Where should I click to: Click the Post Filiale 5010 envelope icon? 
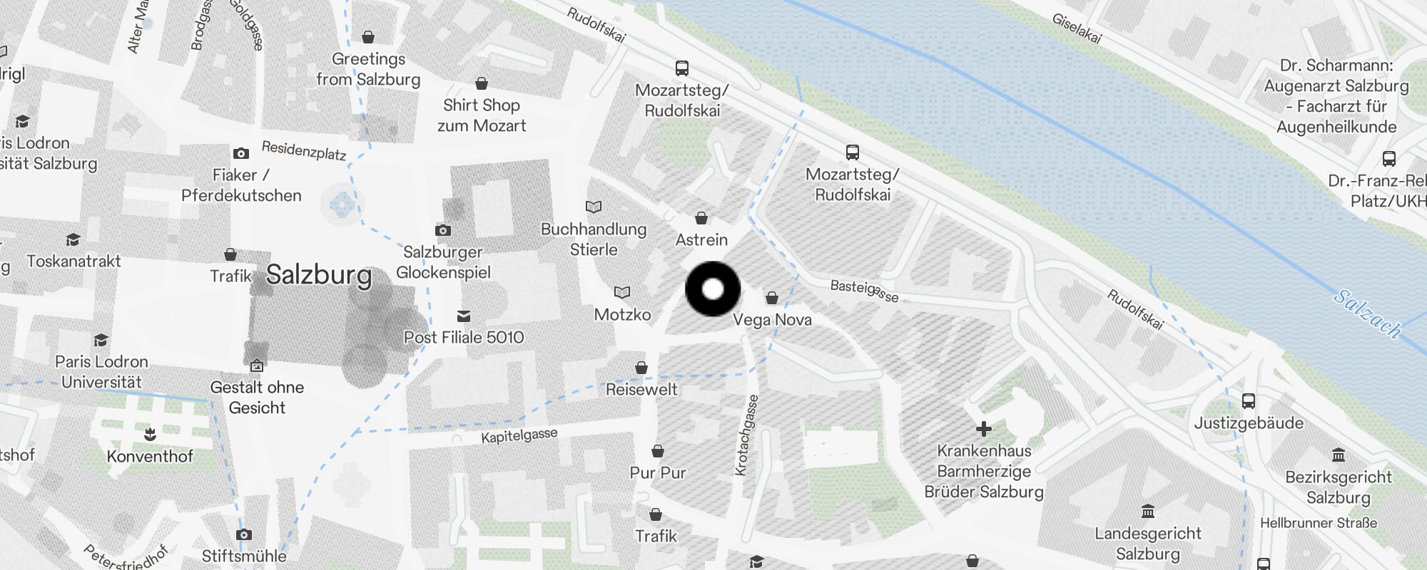click(x=464, y=316)
